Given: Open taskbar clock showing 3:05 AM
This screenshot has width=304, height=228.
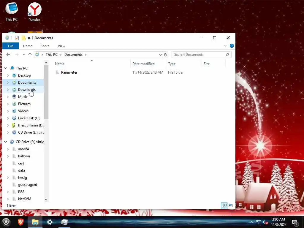Looking at the screenshot, I should [278, 222].
